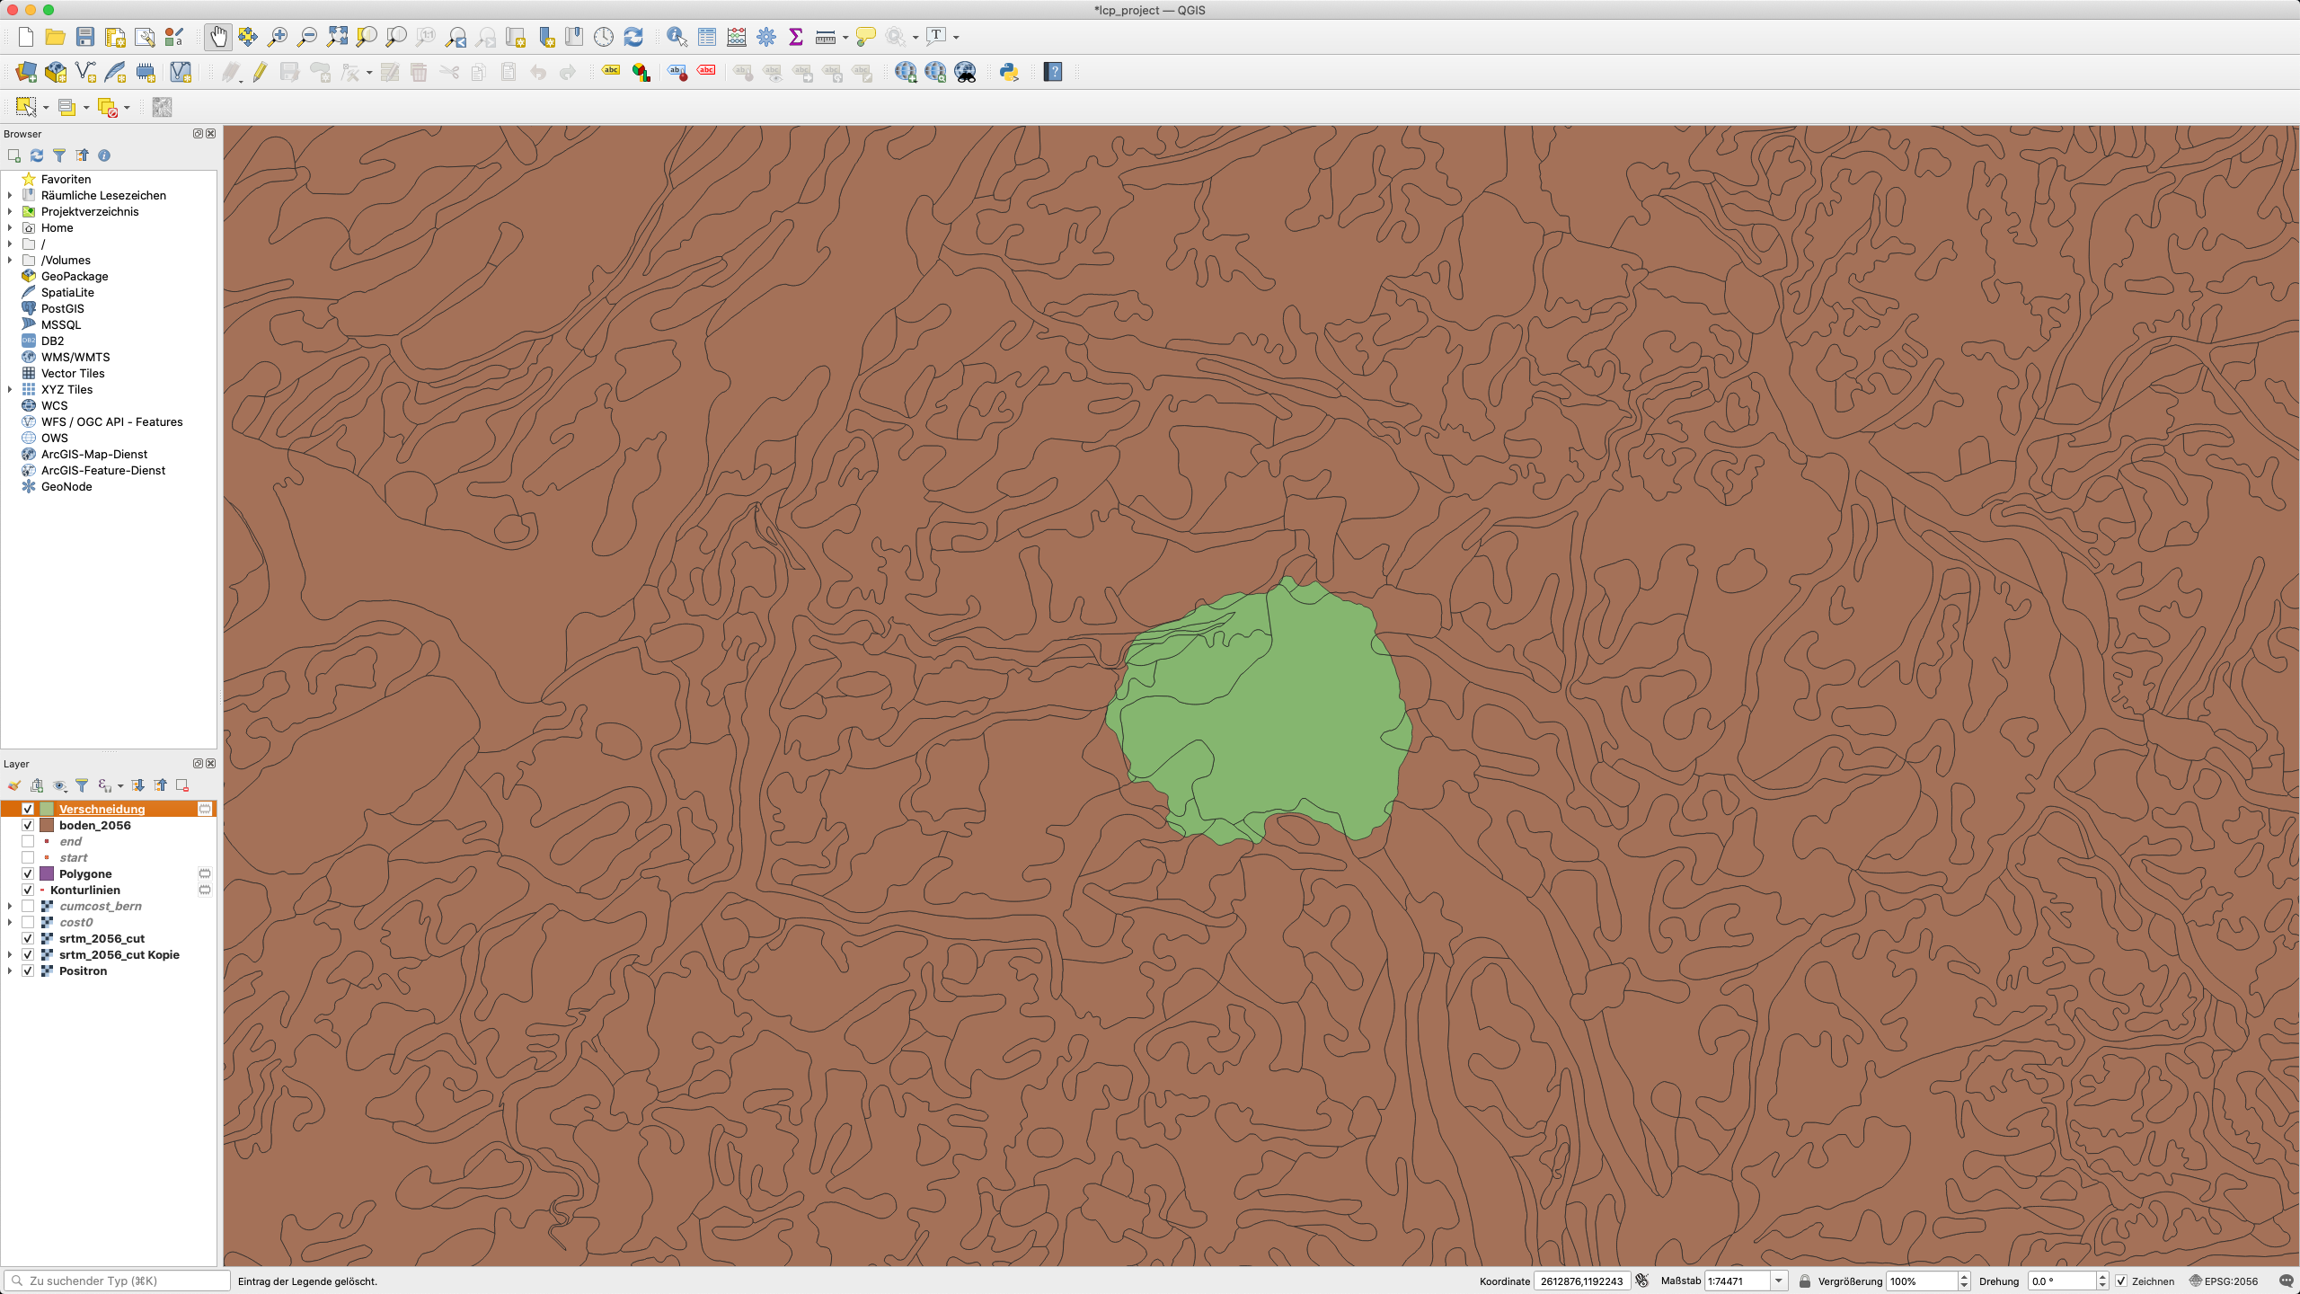Expand the XYZ Tiles browser node
The height and width of the screenshot is (1294, 2300).
[10, 389]
